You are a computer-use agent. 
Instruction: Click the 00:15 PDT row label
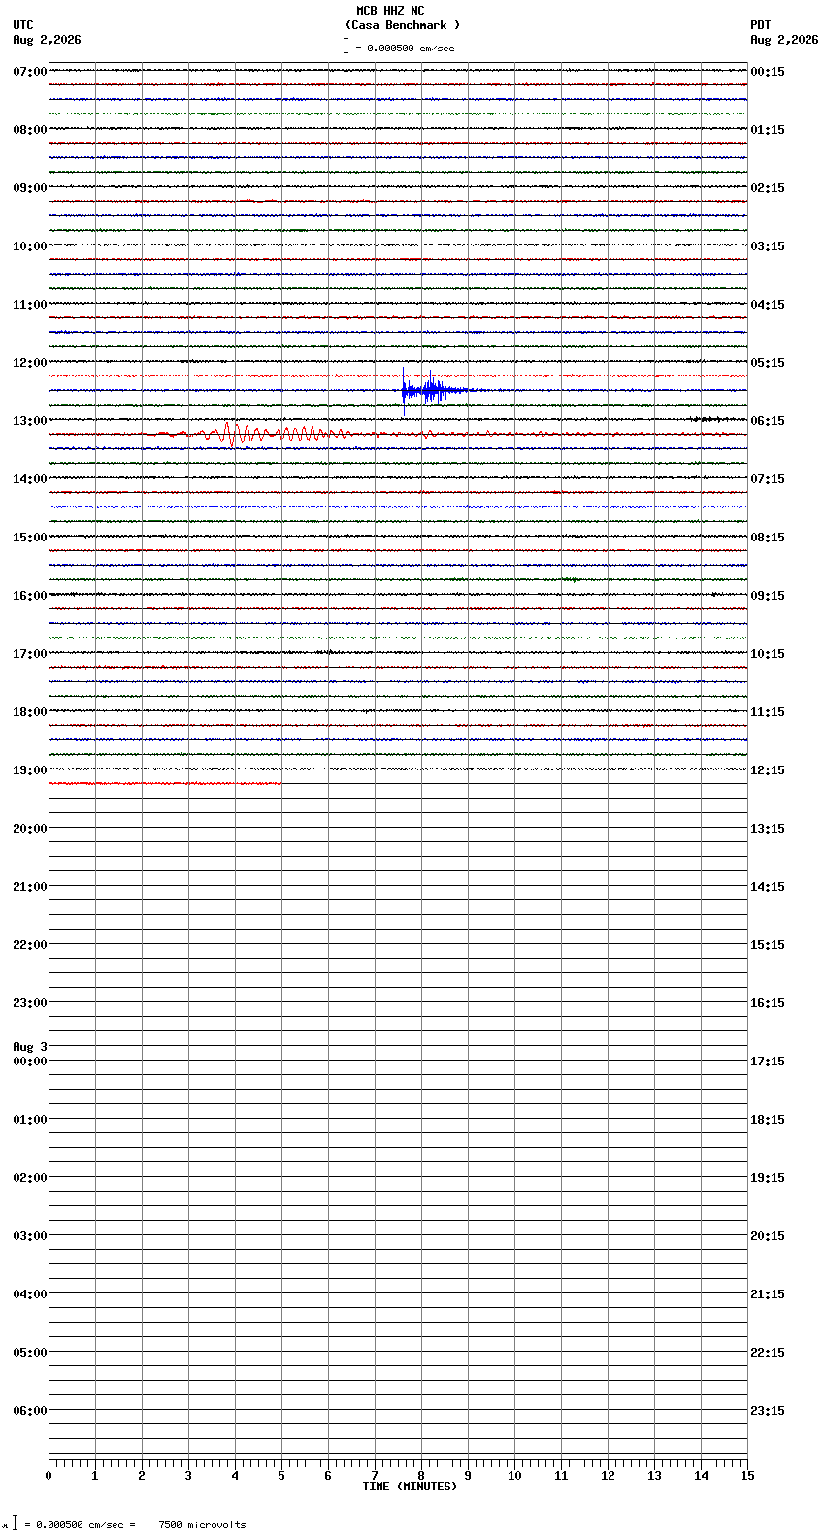[x=768, y=72]
